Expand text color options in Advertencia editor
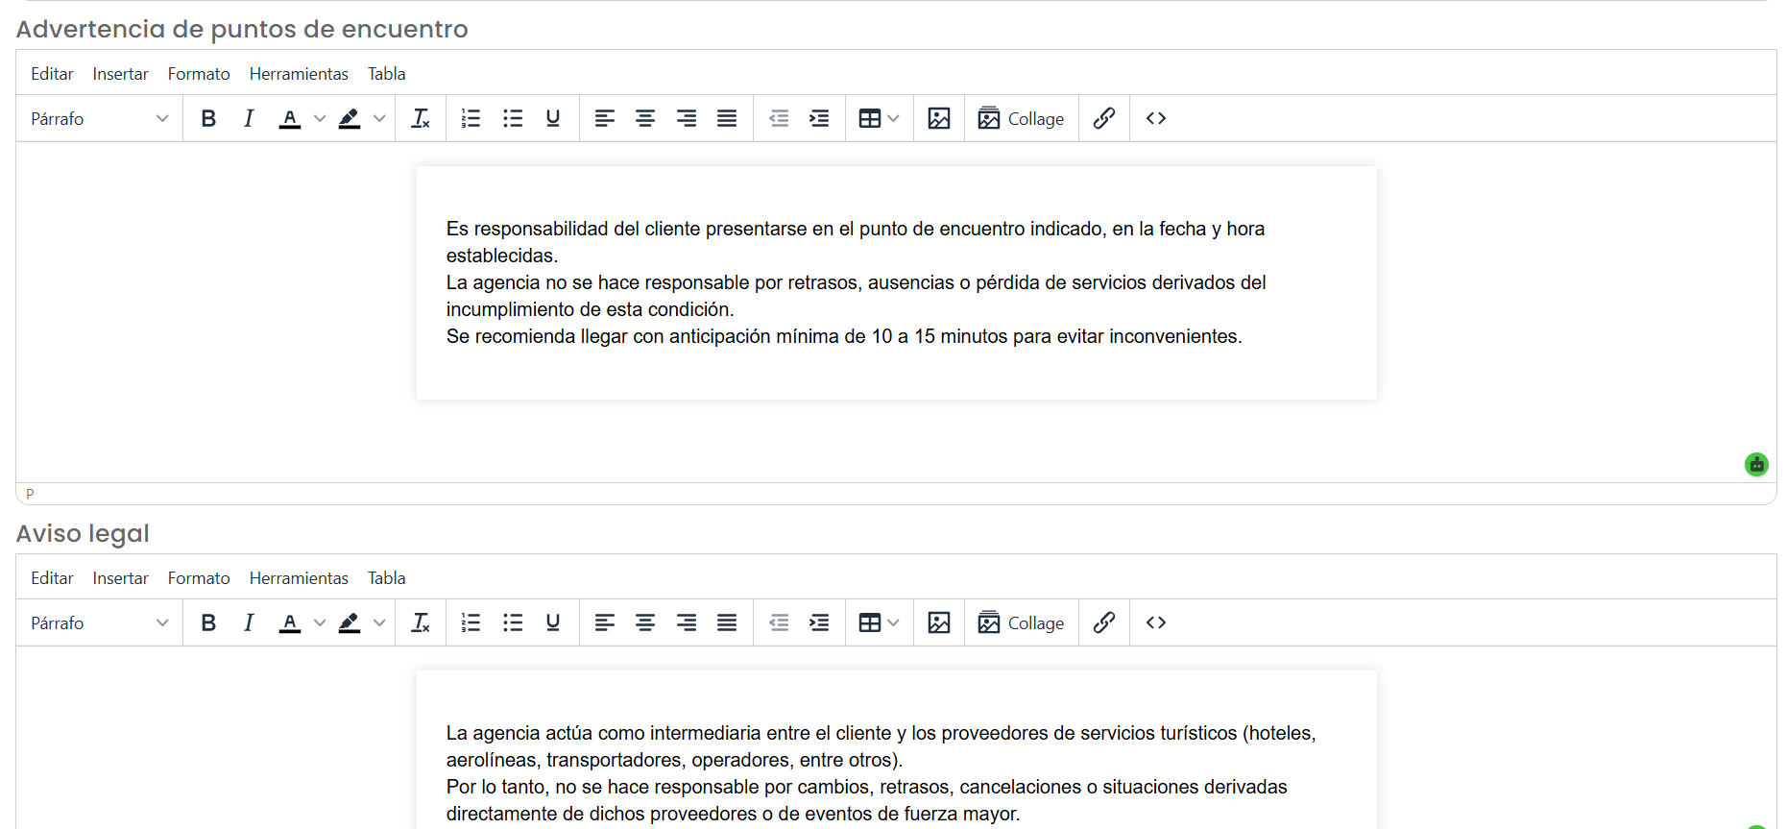The height and width of the screenshot is (829, 1787). (x=320, y=118)
